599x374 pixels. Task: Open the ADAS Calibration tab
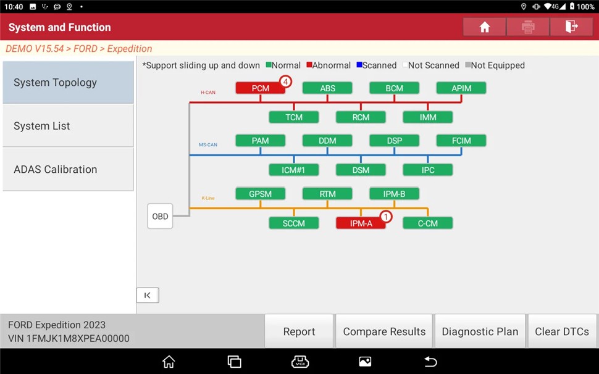pyautogui.click(x=69, y=170)
